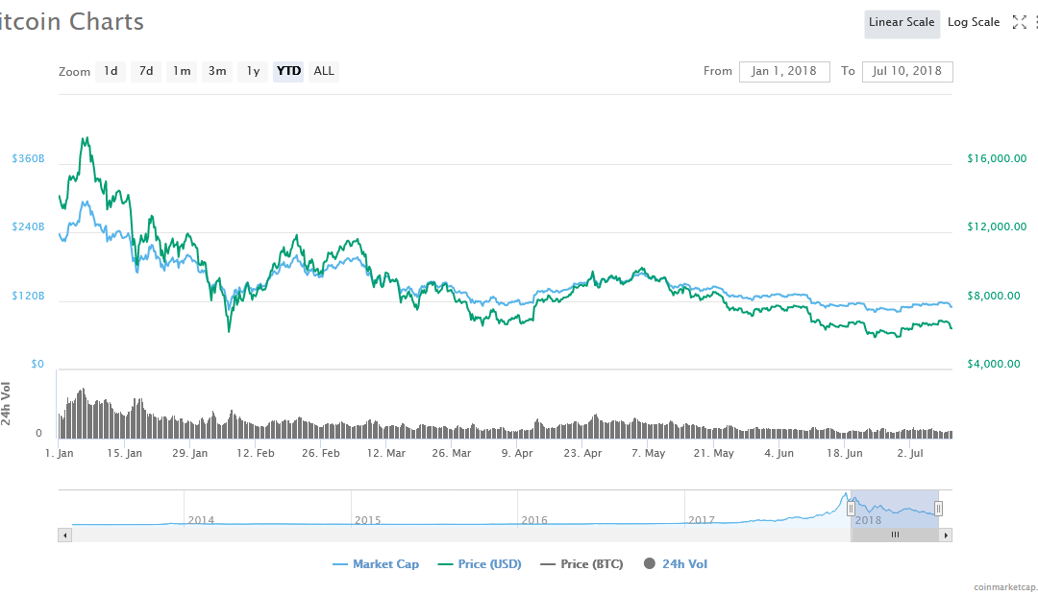Screen dimensions: 1038x595
Task: Set zoom range to 7d
Action: pos(146,71)
